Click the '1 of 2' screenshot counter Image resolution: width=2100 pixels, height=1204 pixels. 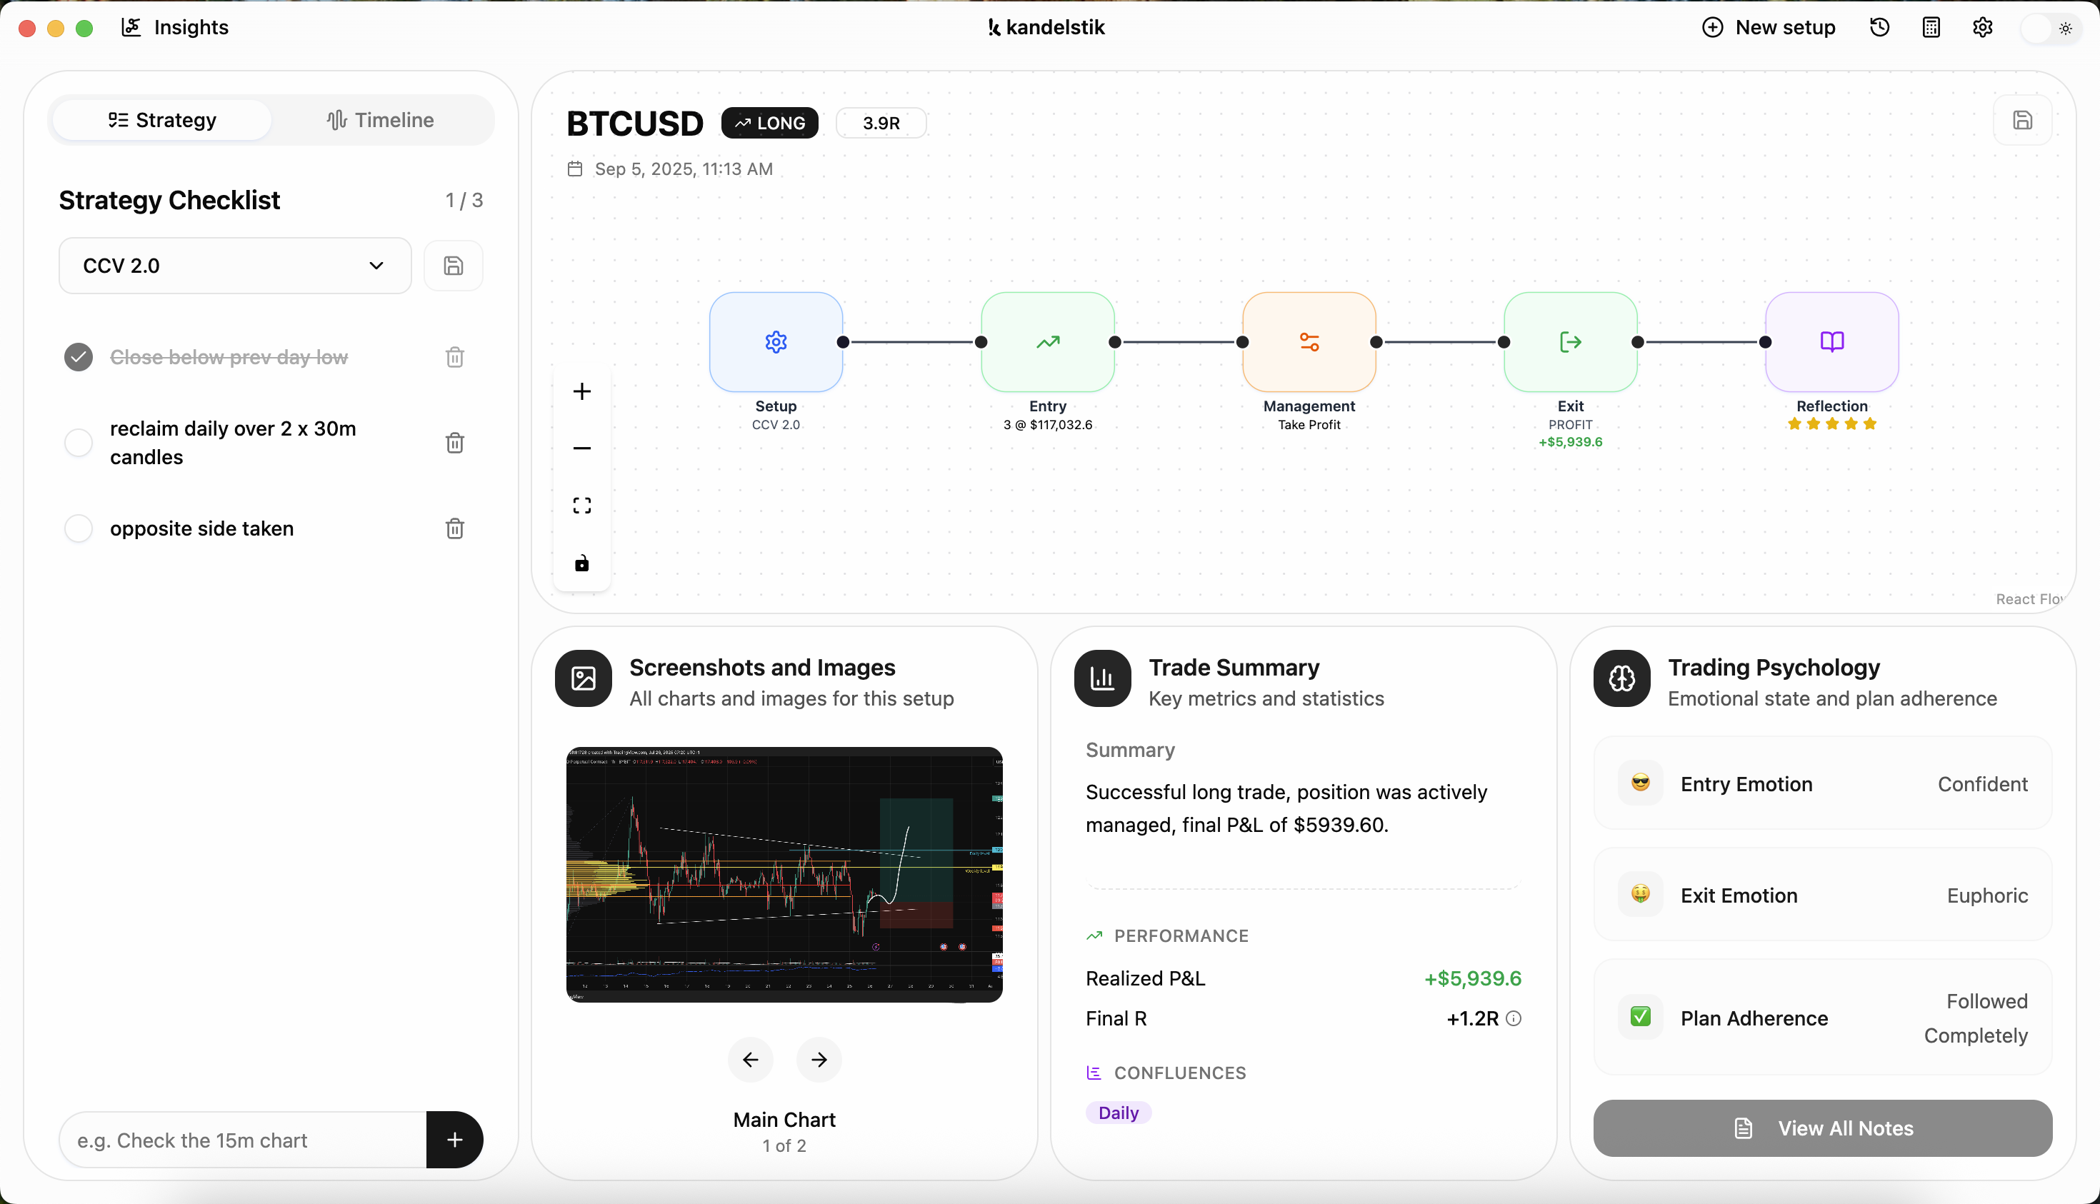tap(784, 1145)
